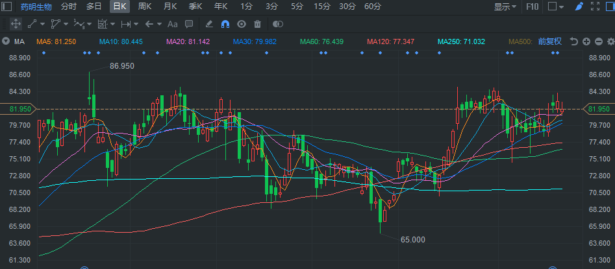The width and height of the screenshot is (615, 269).
Task: Select the Aa text annotation tool
Action: (173, 24)
